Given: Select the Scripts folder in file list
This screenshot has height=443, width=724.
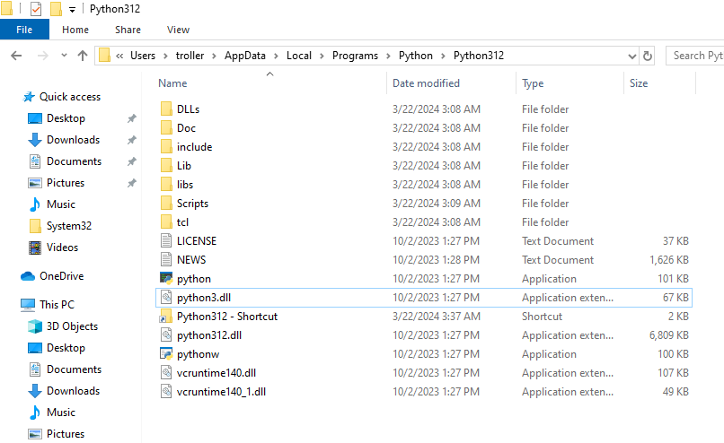Looking at the screenshot, I should 192,204.
